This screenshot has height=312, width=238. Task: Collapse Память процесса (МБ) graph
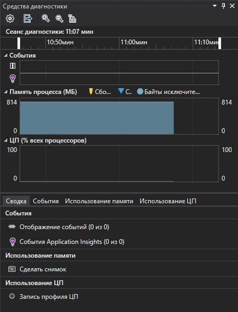(6, 91)
